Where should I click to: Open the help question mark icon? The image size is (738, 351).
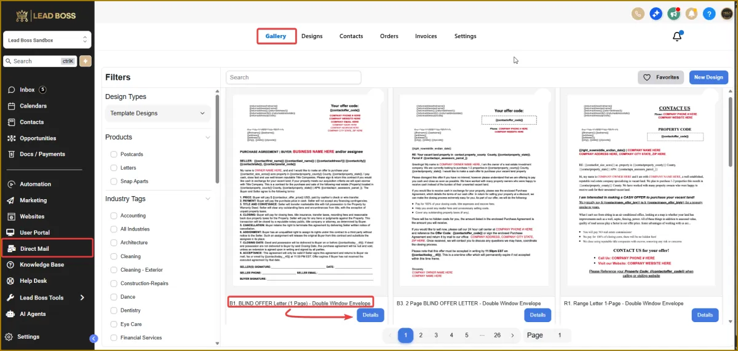709,14
